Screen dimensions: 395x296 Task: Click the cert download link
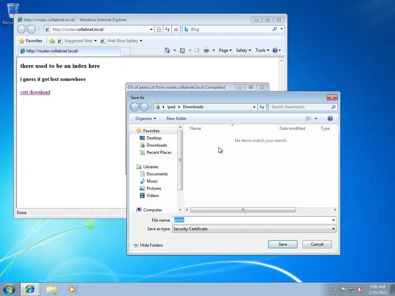click(35, 92)
